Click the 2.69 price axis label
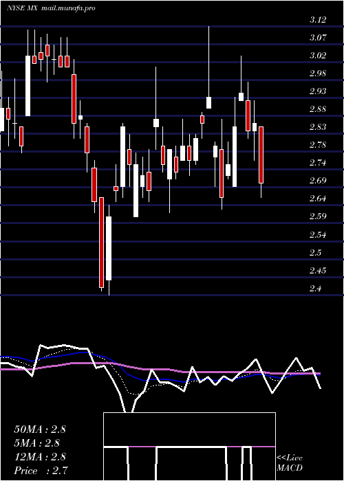 318,181
